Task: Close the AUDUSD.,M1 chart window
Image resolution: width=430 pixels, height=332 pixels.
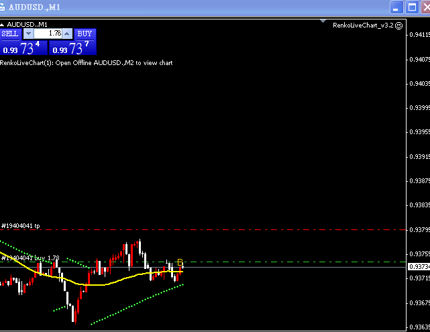Action: 426,7
